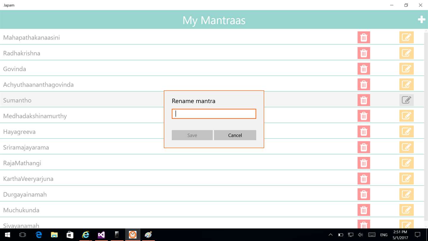Edit the Durgayainamah mantra name

(406, 194)
